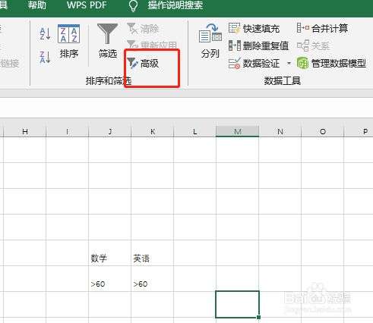373x323 pixels.
Task: Click the fill handle of the selected cell
Action: [x=258, y=317]
